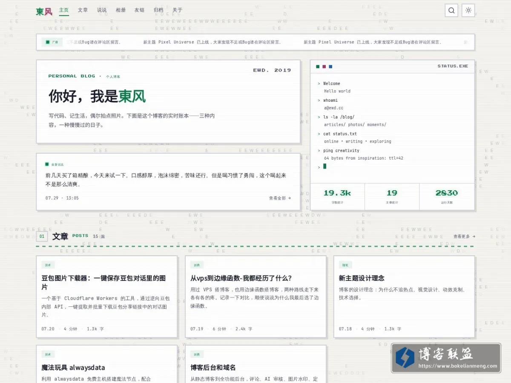Screen dimensions: 511x383
Task: Click 'online • writing • exploring' status line
Action: point(358,141)
